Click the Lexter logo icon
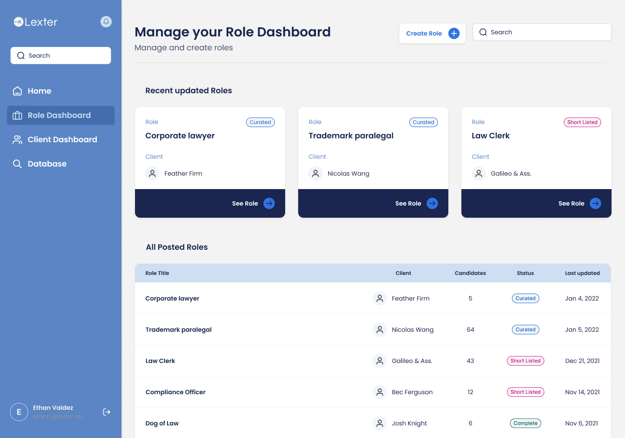 pyautogui.click(x=18, y=22)
